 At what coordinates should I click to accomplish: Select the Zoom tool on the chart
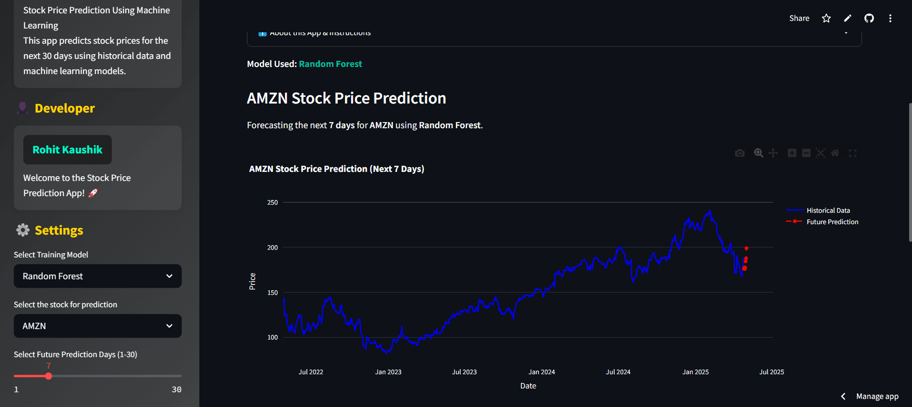pos(758,153)
